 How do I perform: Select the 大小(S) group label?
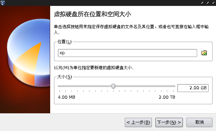click(x=64, y=77)
